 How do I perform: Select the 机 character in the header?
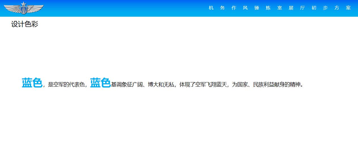coord(211,8)
